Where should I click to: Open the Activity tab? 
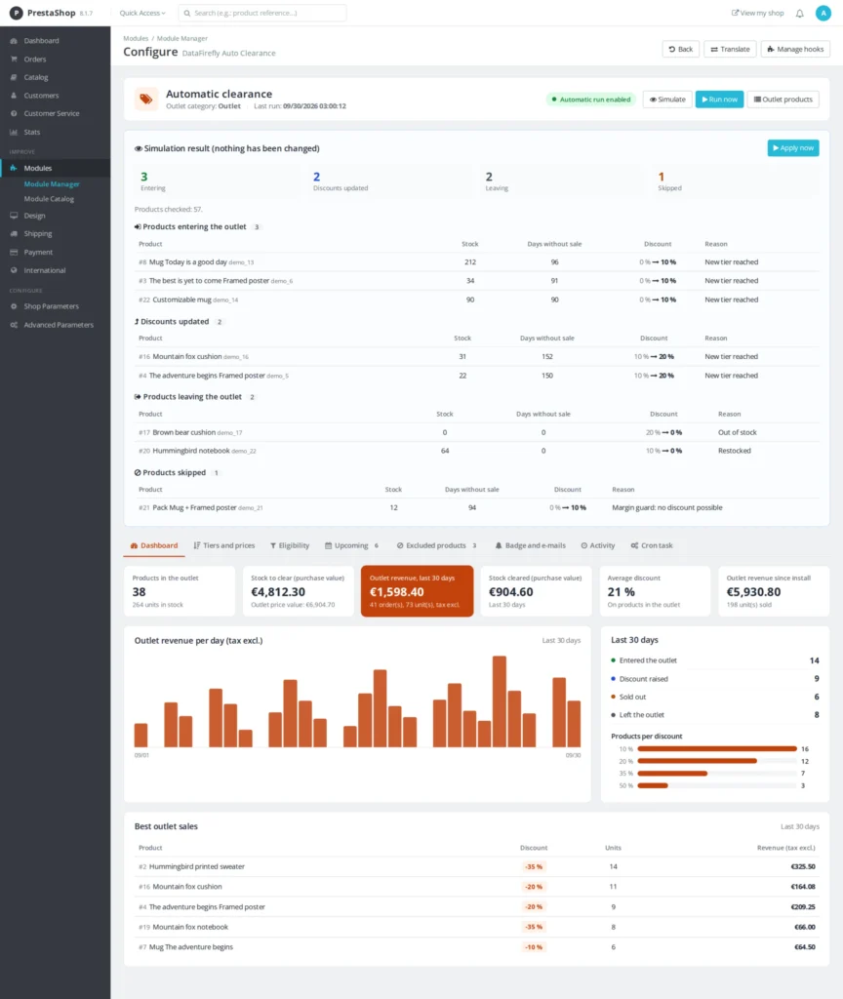tap(598, 545)
